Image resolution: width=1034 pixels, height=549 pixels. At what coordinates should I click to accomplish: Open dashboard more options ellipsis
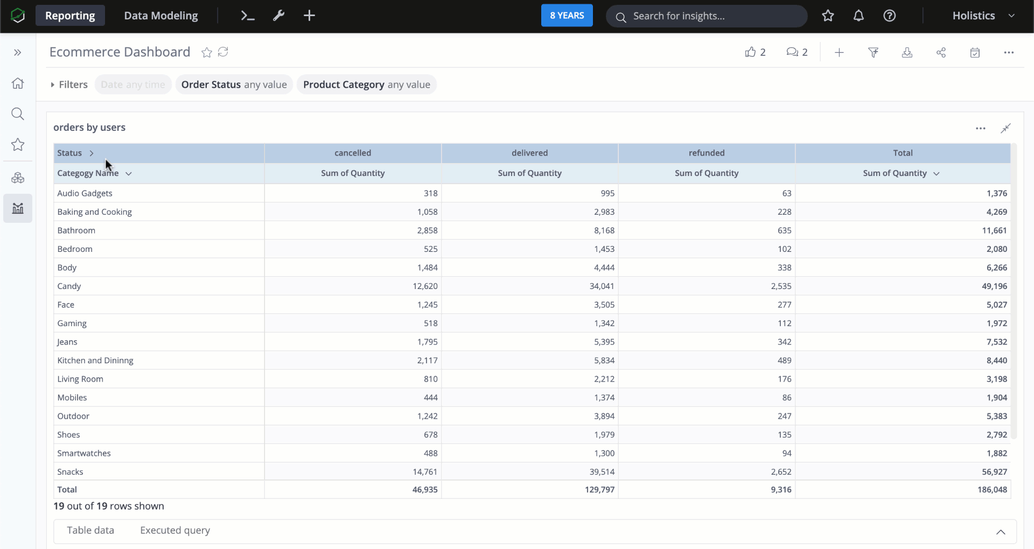click(1009, 52)
